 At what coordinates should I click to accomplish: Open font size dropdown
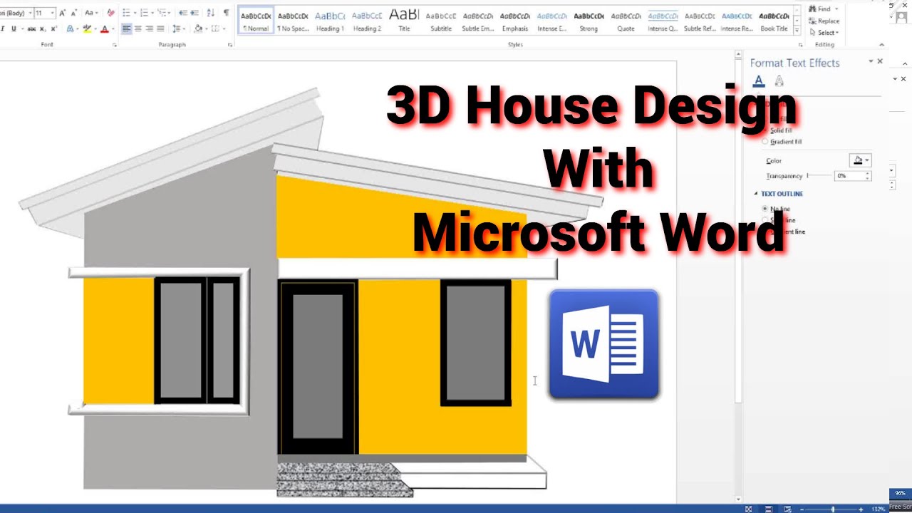(52, 13)
